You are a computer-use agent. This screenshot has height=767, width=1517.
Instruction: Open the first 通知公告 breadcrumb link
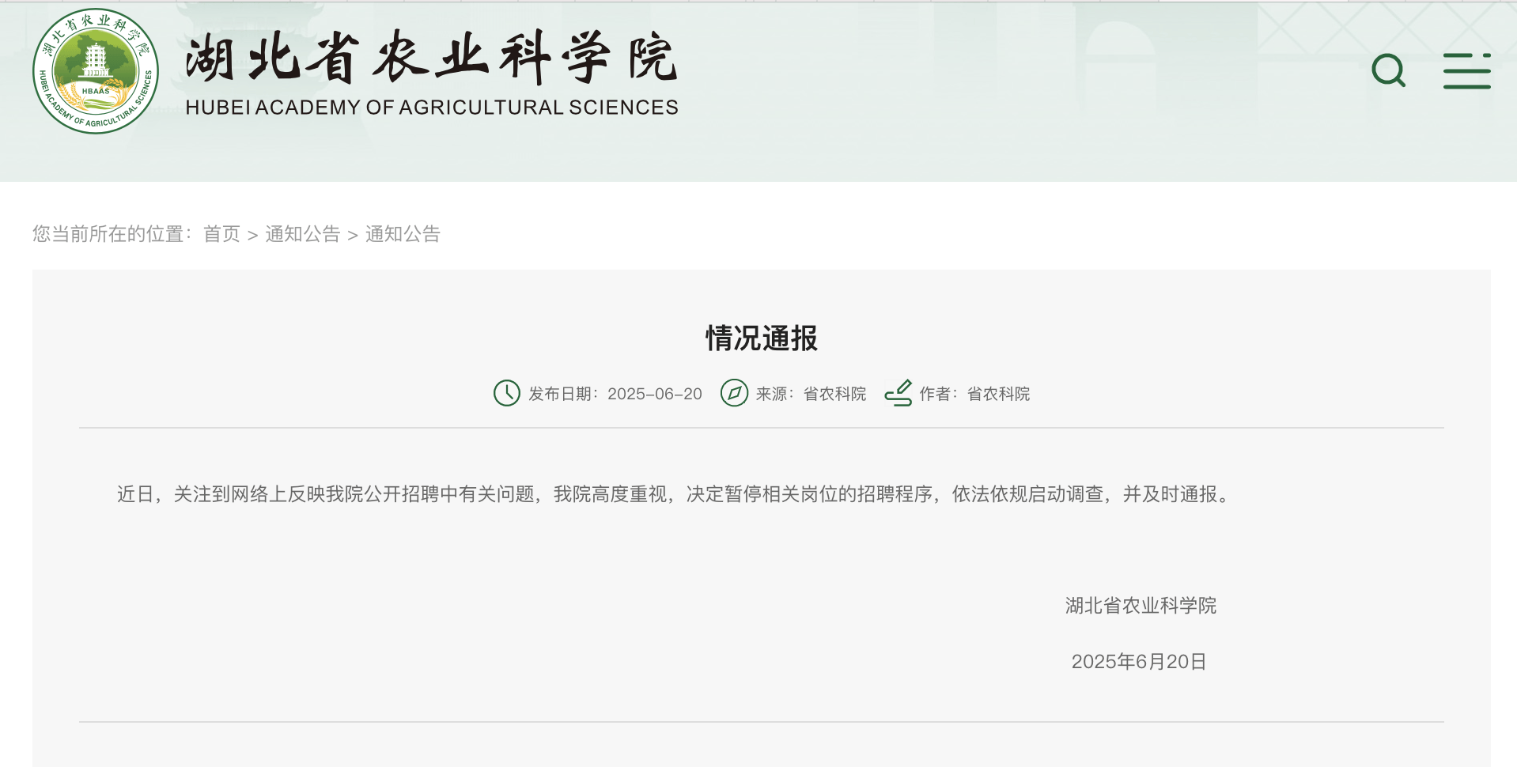click(303, 234)
